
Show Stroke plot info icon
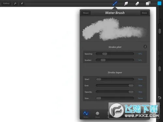pos(145,47)
